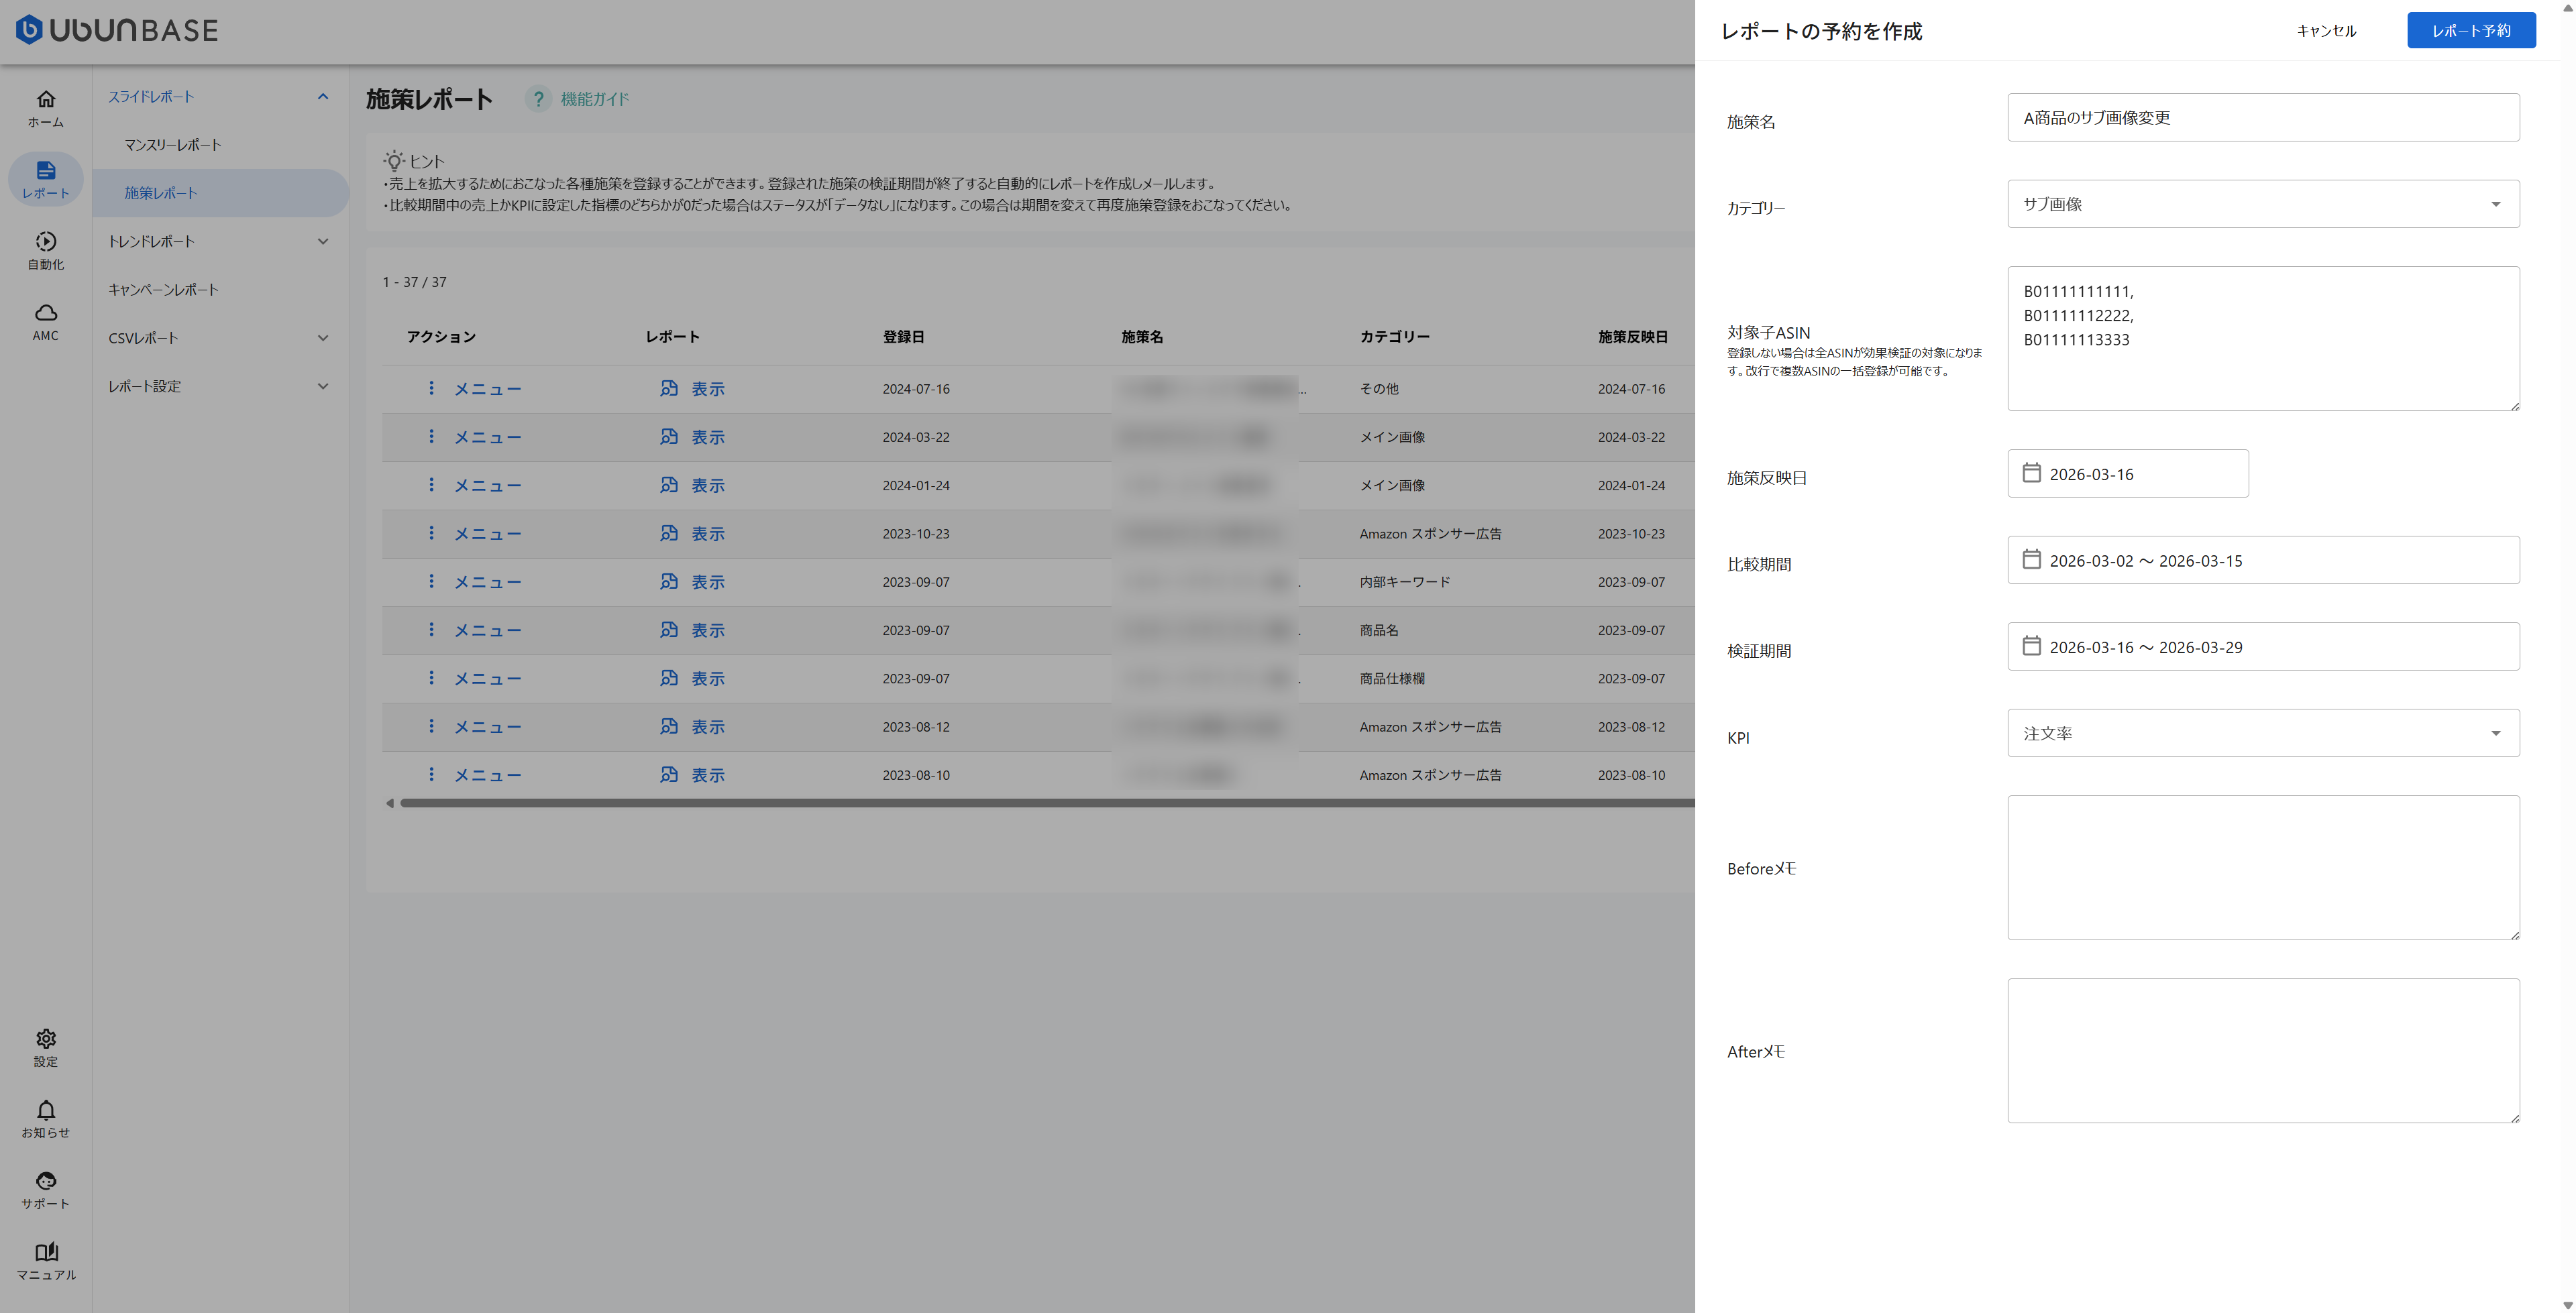Open the three-dot menu for the 2024-07-16 row
Screen dimensions: 2576x1313
[431, 388]
